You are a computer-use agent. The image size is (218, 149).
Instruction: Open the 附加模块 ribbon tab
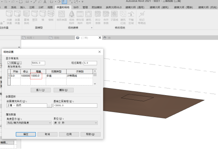[x=97, y=7]
